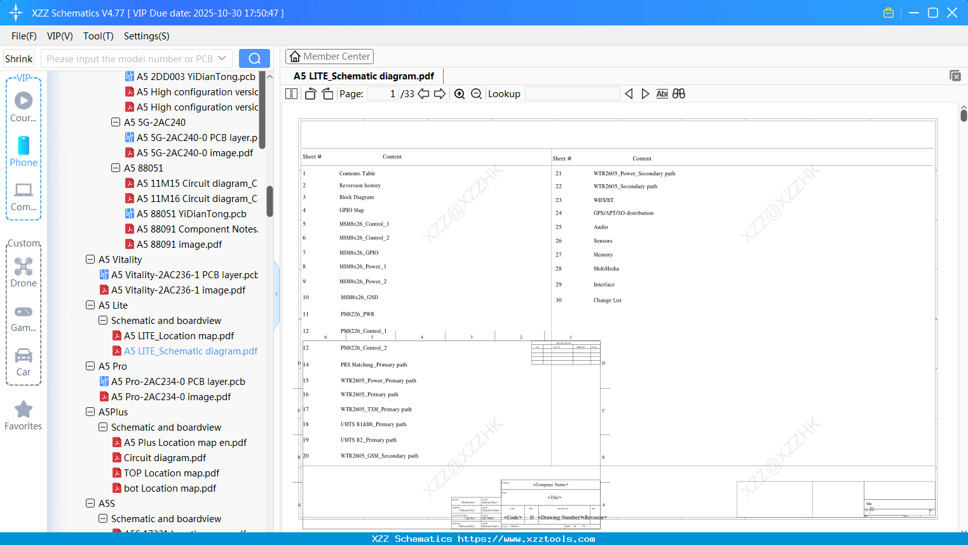Click the page number input field
968x545 pixels.
pyautogui.click(x=383, y=94)
